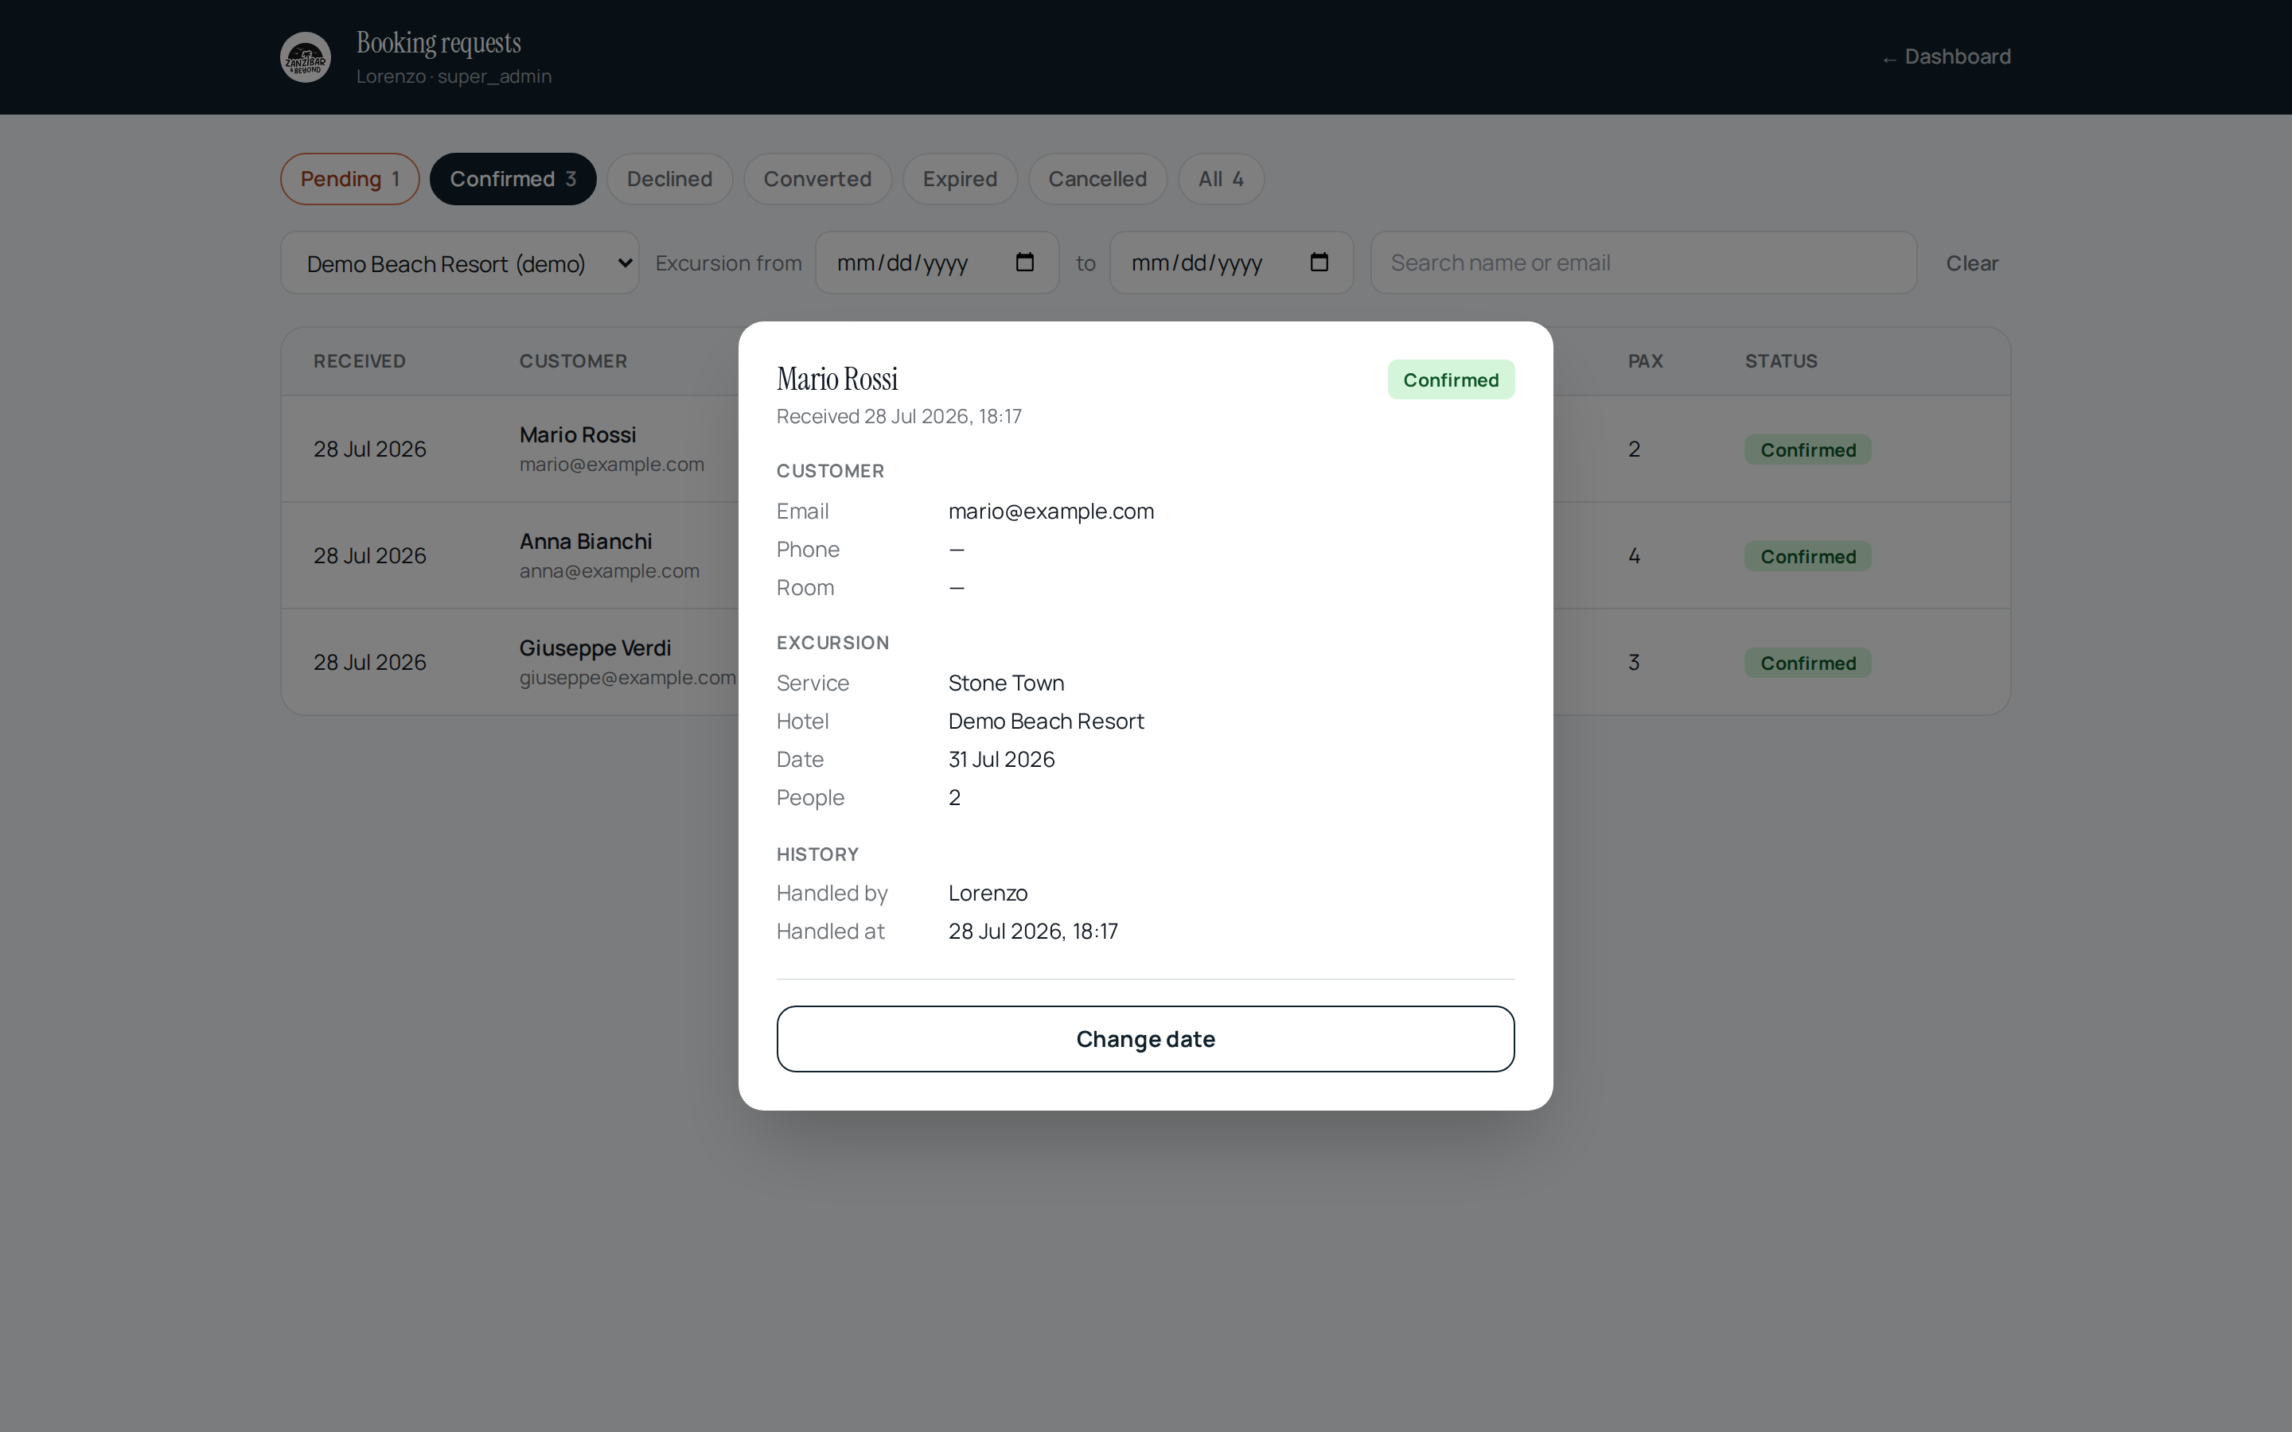Open the calendar picker for Excursion from date

coord(1023,263)
